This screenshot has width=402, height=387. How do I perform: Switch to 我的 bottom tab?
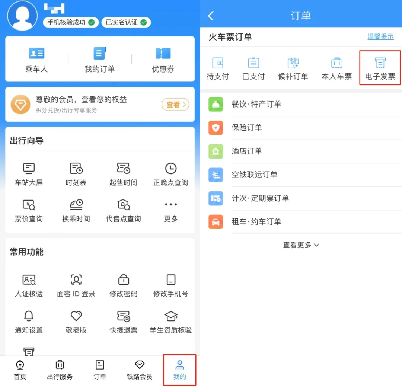click(x=179, y=370)
